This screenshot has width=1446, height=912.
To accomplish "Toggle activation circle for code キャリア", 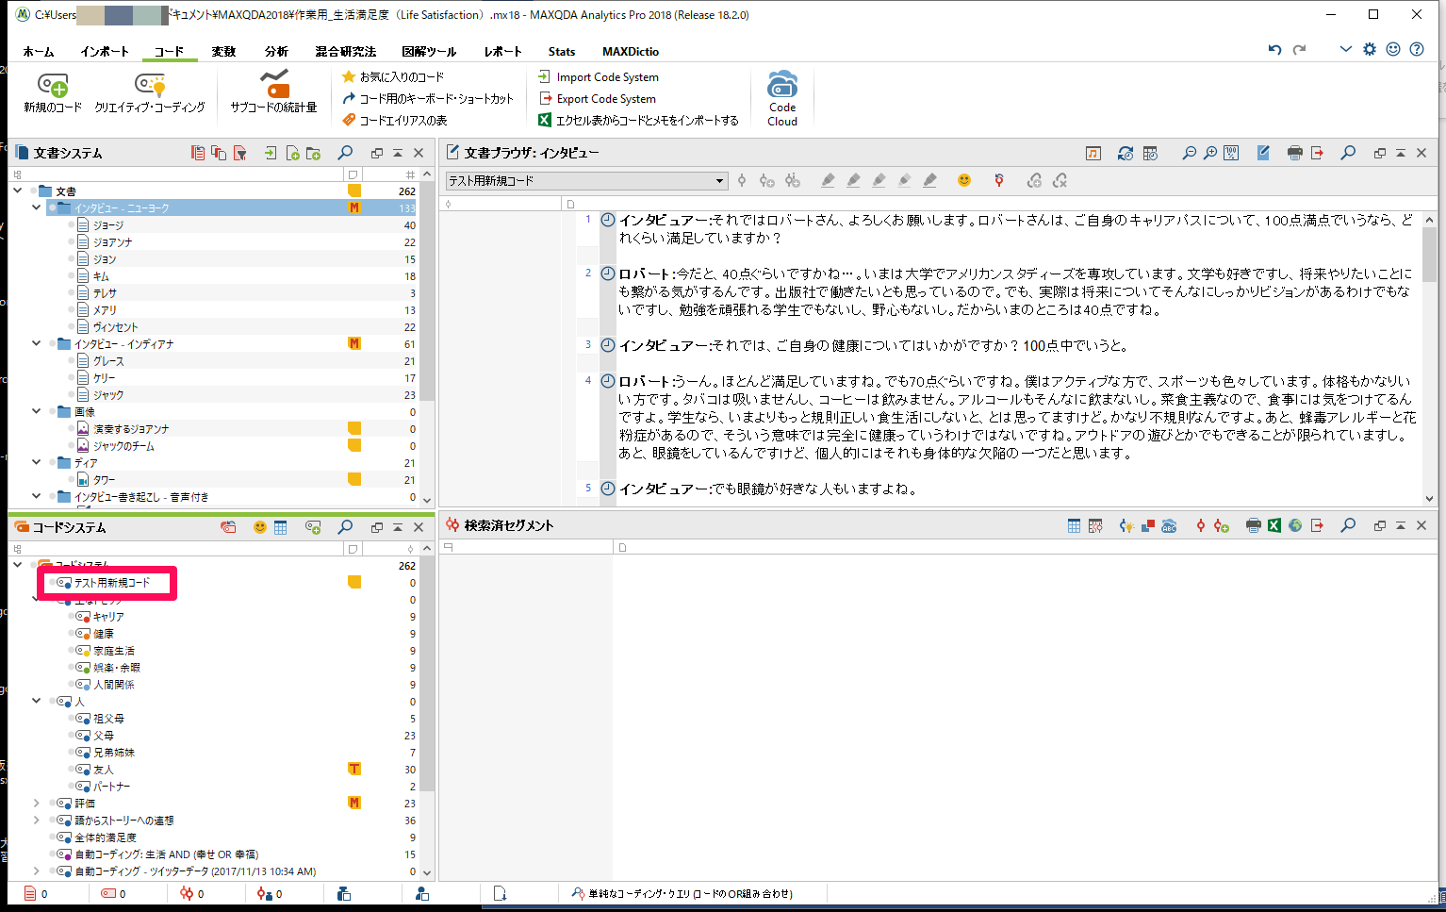I will coord(71,617).
